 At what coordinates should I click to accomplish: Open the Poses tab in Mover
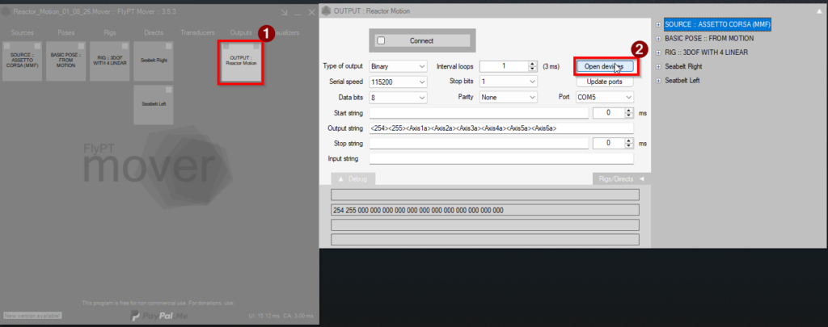point(66,32)
